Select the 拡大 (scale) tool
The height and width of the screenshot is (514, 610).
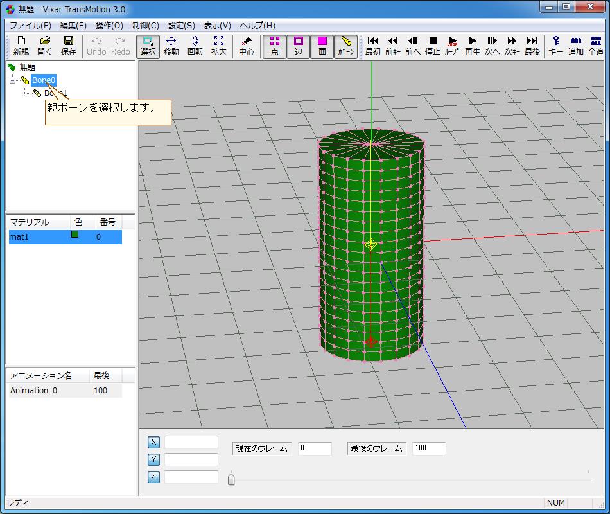point(218,46)
